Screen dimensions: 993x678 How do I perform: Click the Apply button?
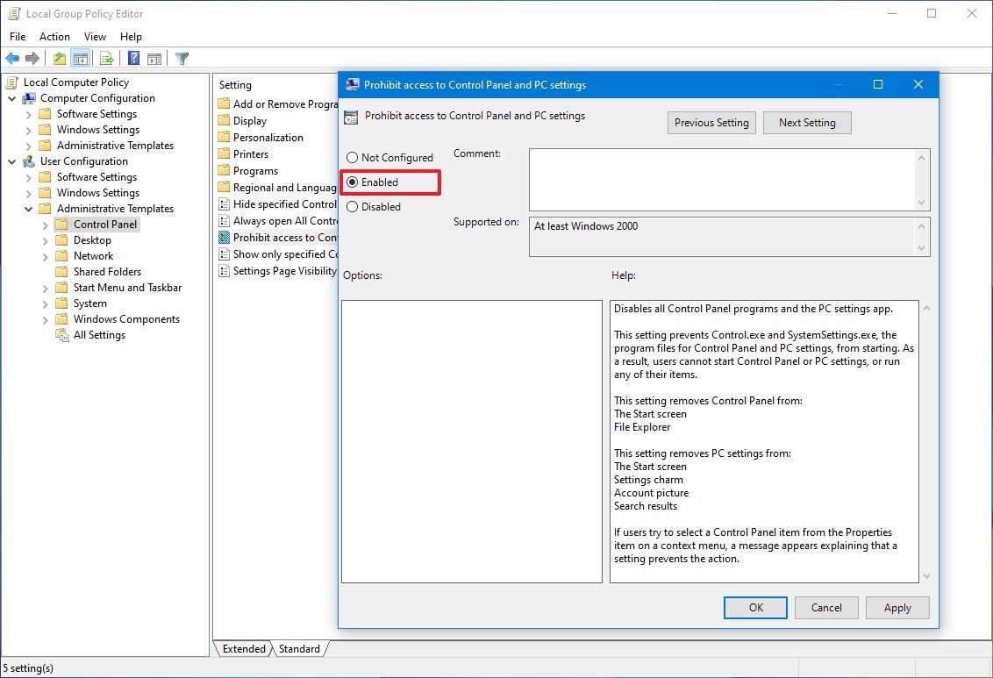coord(897,607)
